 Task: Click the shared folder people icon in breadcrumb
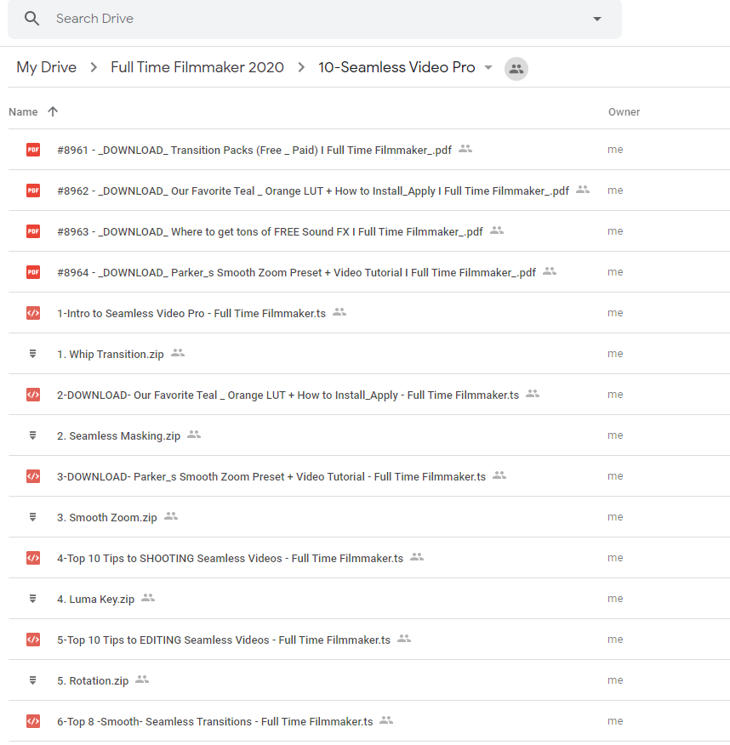click(516, 69)
